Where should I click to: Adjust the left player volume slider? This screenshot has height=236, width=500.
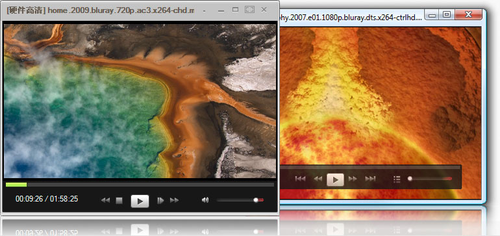click(240, 200)
